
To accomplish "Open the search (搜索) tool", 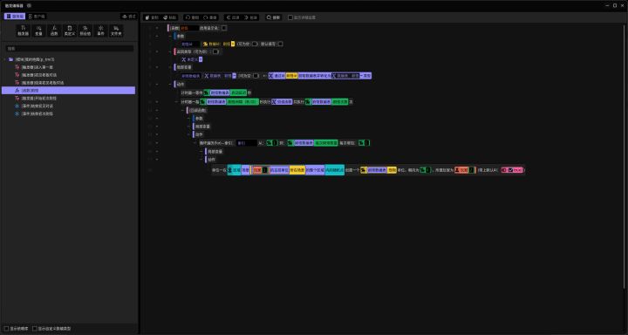I will (x=274, y=17).
